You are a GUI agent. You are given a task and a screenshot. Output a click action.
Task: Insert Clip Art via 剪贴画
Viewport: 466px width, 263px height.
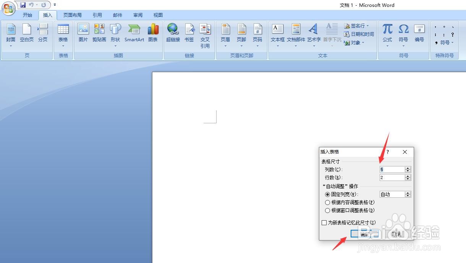point(99,34)
